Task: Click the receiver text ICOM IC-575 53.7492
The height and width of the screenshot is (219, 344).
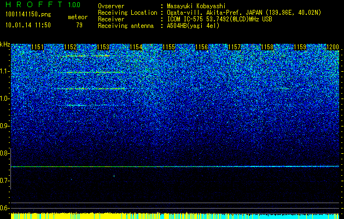Action: click(220, 19)
